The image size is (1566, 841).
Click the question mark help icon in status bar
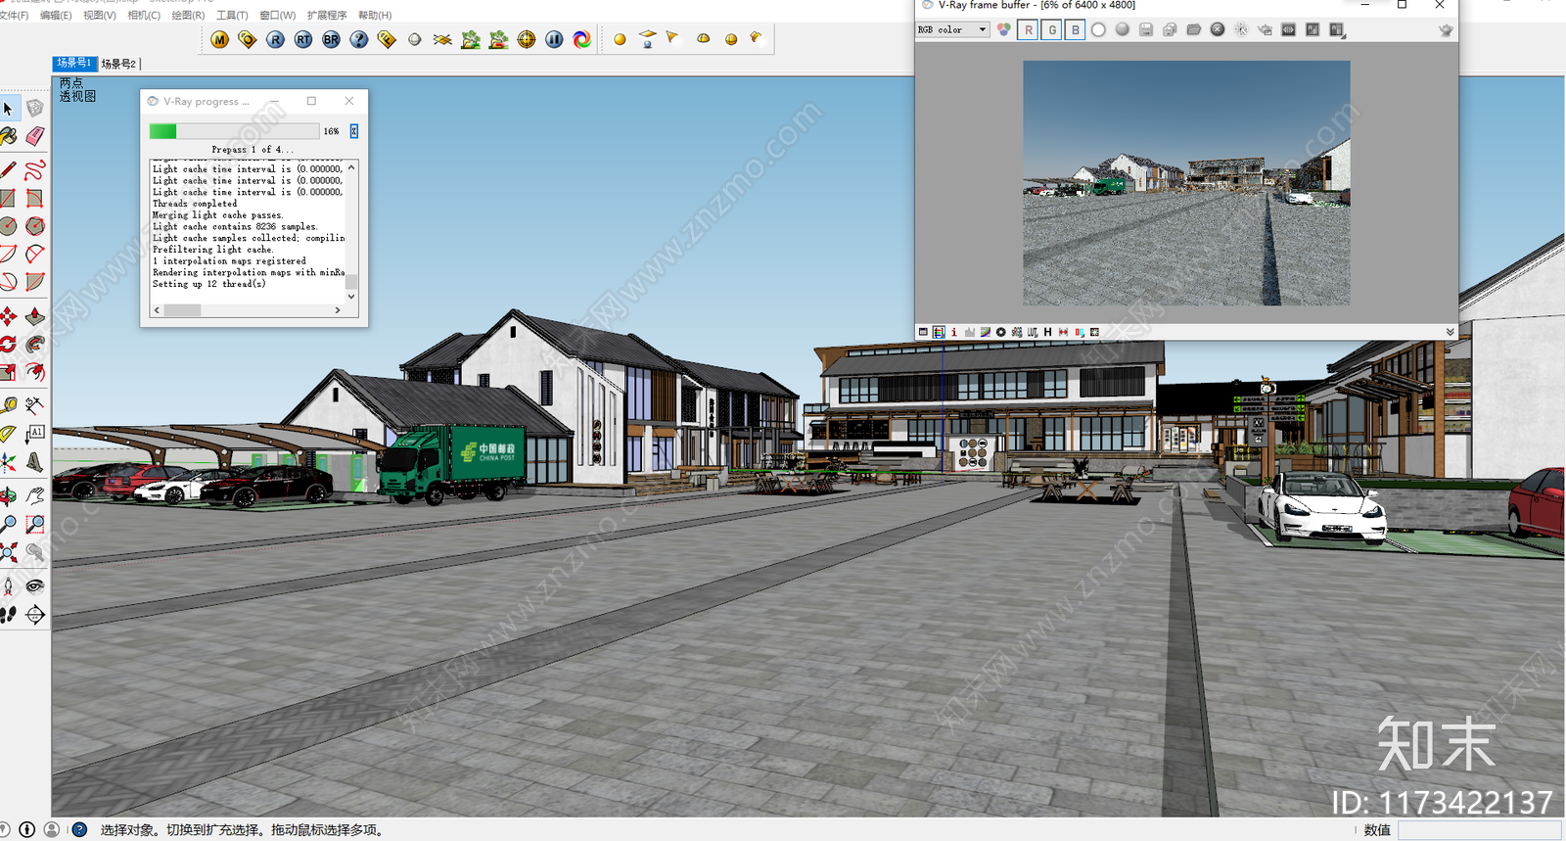(x=80, y=829)
